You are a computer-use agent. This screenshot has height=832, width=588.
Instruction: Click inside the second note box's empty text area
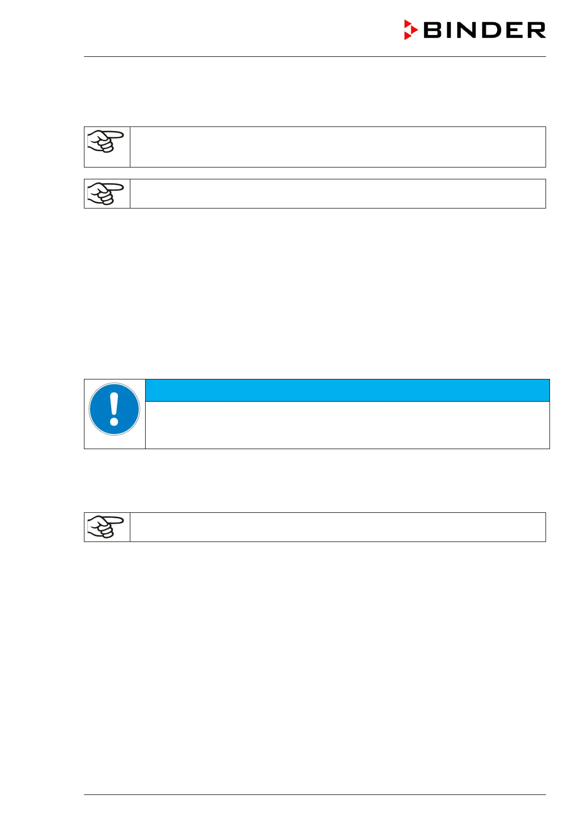tap(338, 194)
